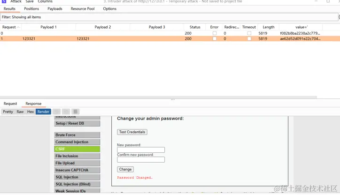
Task: Open SQL Injection in DVWA menu
Action: tap(77, 177)
